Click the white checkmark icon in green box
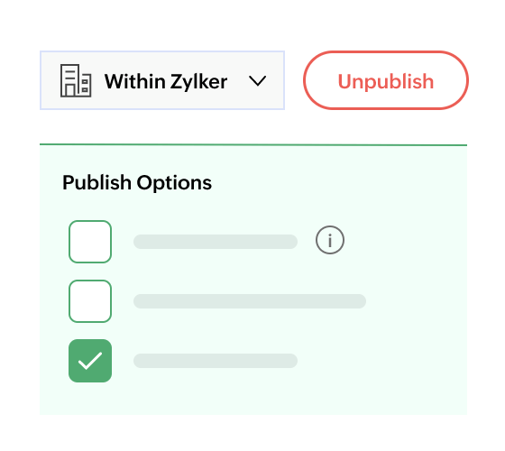Screen dimensions: 505x451 click(x=90, y=361)
